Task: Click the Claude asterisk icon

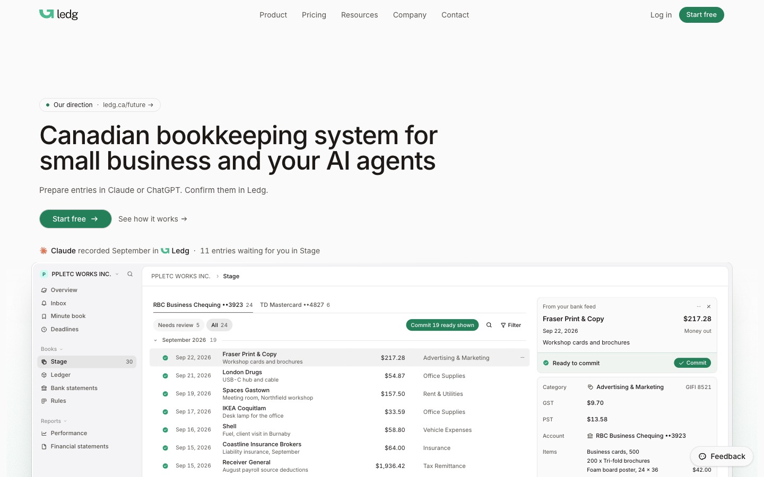Action: [44, 251]
